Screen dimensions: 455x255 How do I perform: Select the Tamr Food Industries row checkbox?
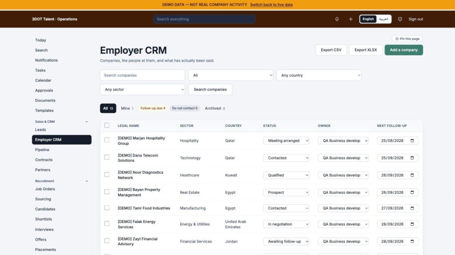[107, 208]
